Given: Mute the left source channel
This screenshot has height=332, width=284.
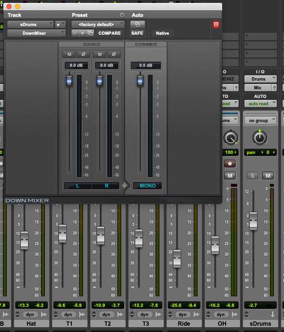Looking at the screenshot, I should tap(69, 54).
